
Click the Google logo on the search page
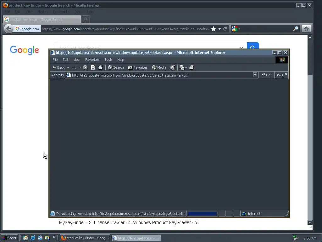coord(25,50)
